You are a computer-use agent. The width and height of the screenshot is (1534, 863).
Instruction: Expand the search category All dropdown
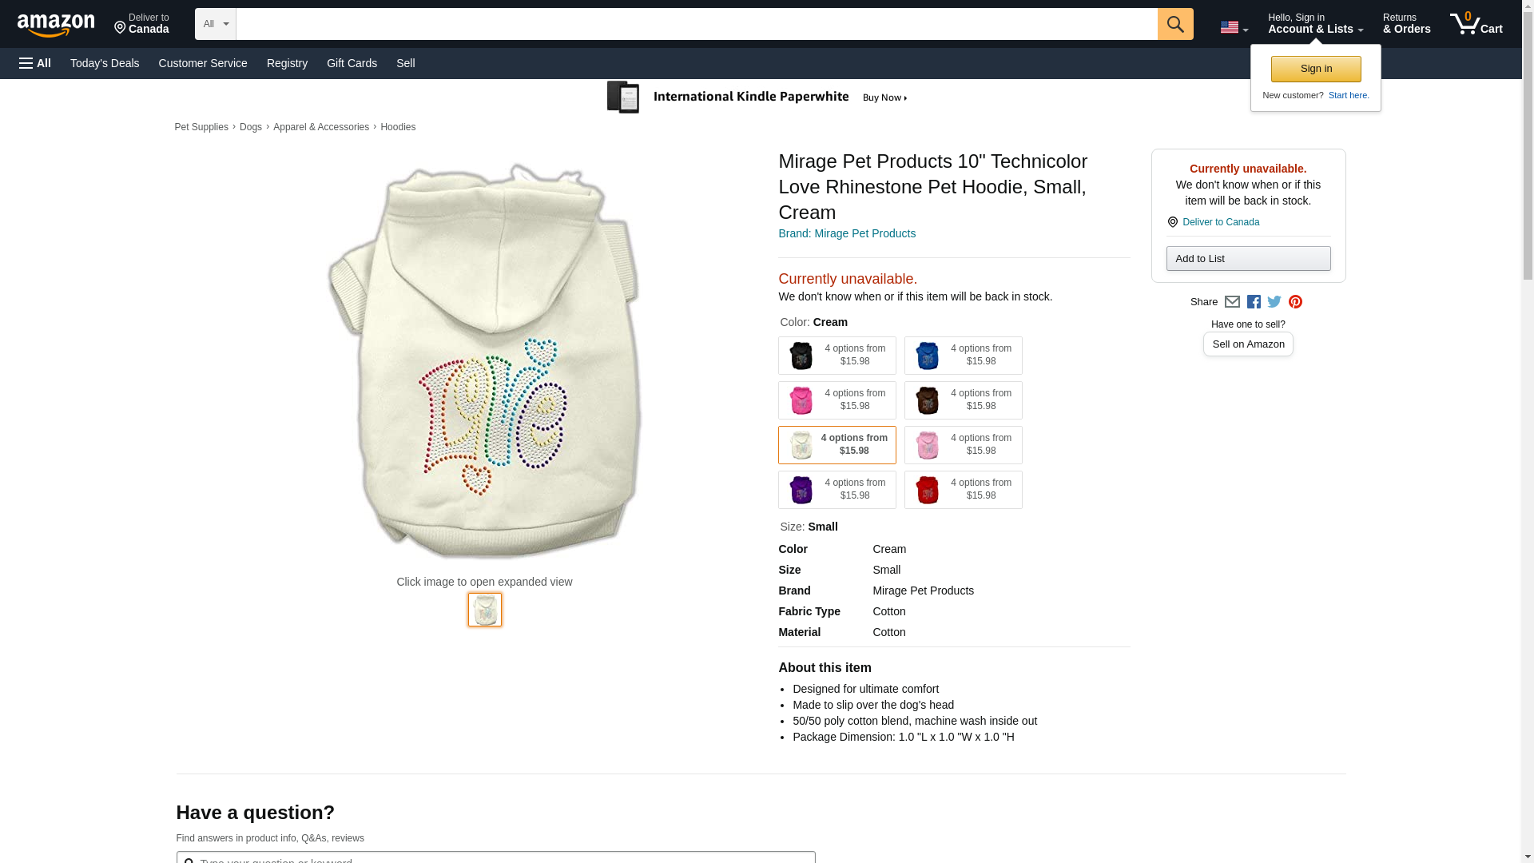216,24
